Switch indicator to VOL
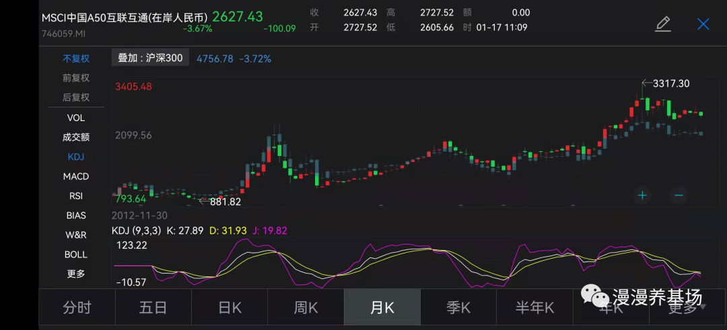The image size is (727, 330). click(x=76, y=118)
